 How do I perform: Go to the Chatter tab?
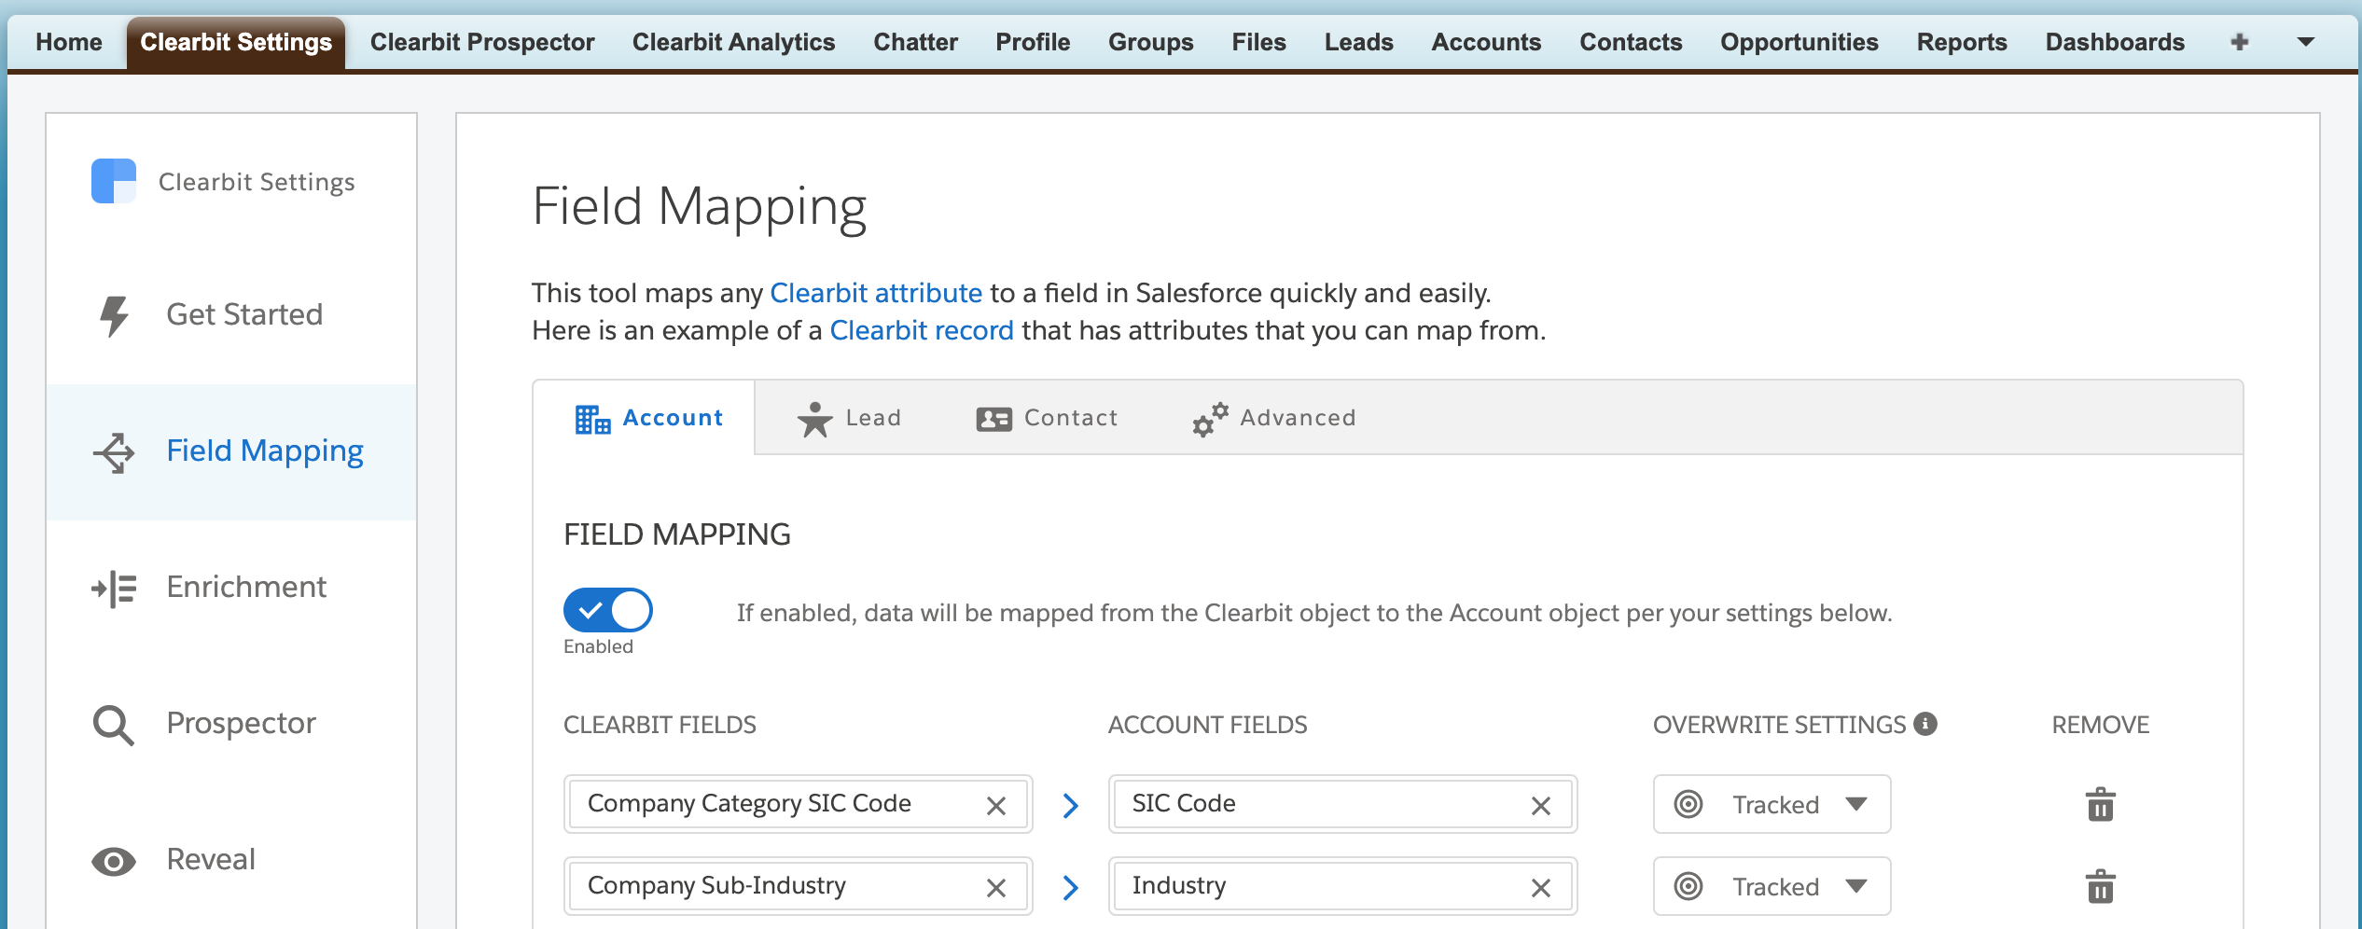[x=915, y=42]
